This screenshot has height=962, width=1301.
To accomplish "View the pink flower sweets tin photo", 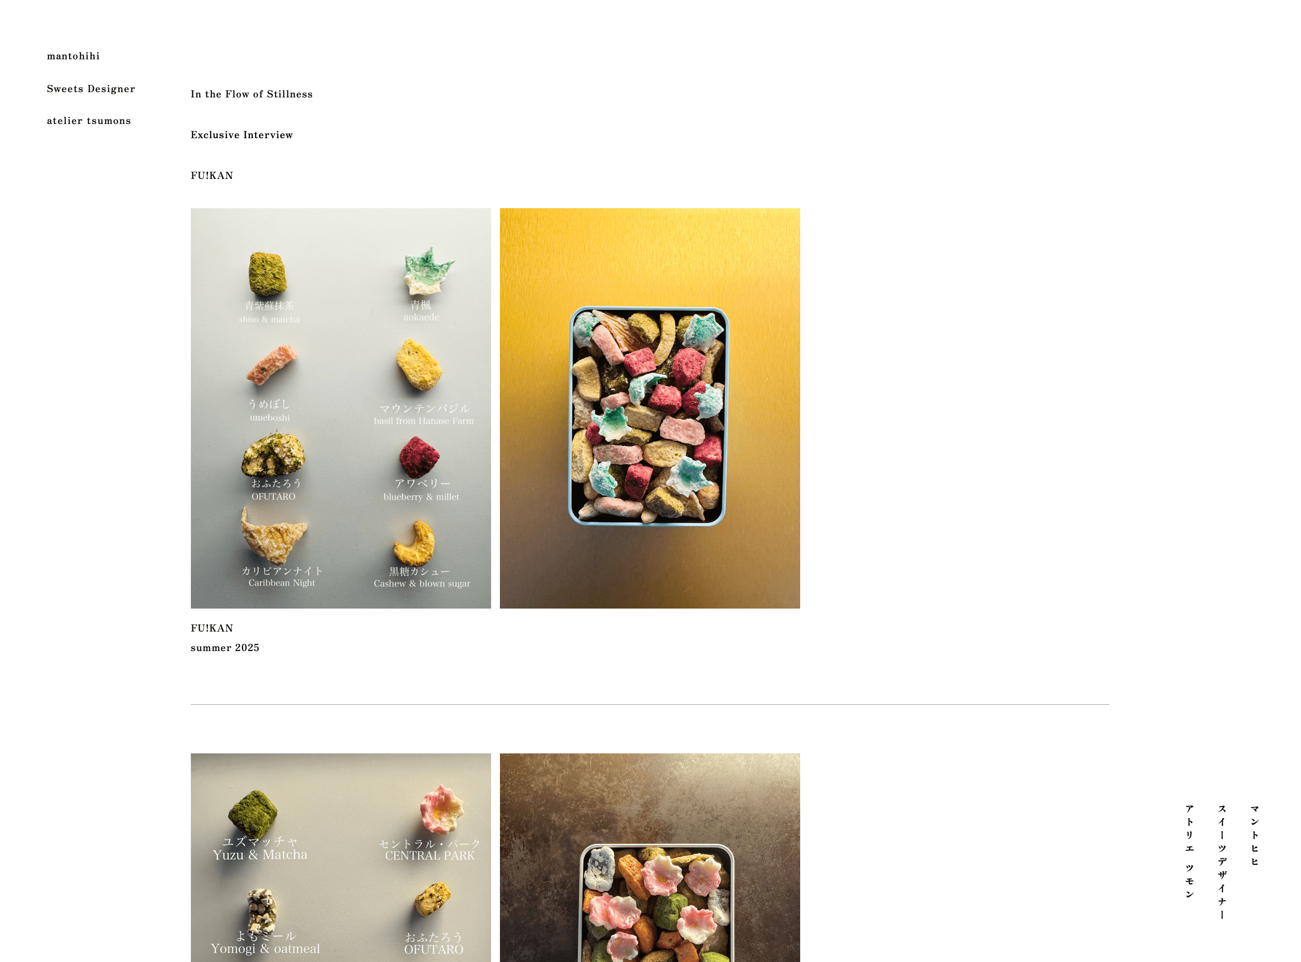I will pos(650,858).
